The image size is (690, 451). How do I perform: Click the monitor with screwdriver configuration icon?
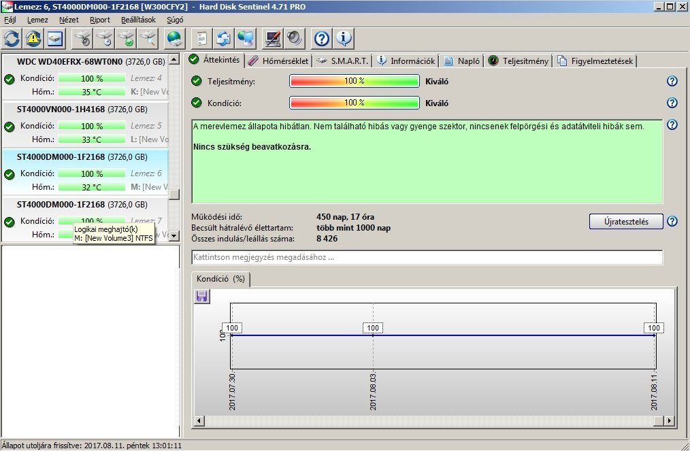[x=273, y=39]
